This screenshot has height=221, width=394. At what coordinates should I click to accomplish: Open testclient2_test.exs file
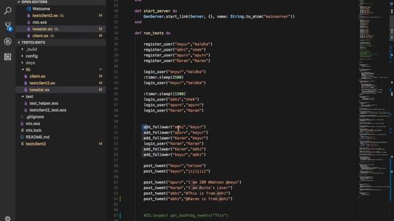[x=48, y=110]
